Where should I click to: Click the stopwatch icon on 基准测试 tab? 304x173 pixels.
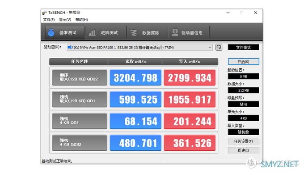pos(51,32)
